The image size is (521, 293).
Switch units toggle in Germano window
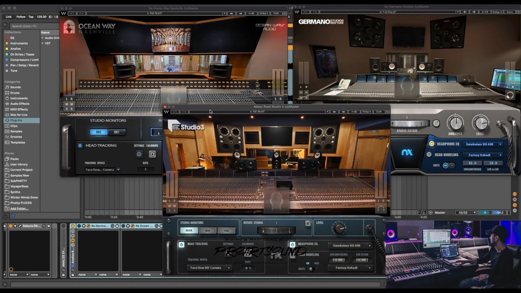tap(449, 165)
